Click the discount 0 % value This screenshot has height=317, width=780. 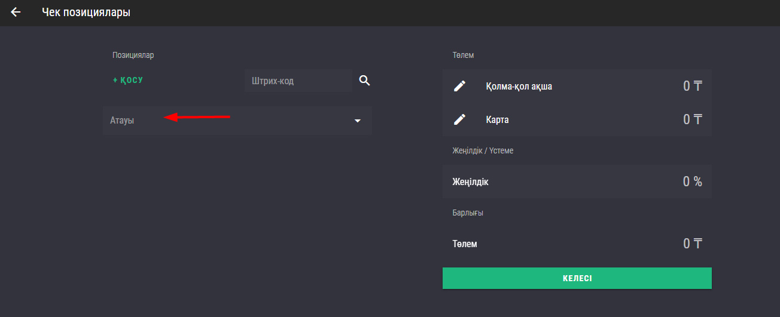693,181
